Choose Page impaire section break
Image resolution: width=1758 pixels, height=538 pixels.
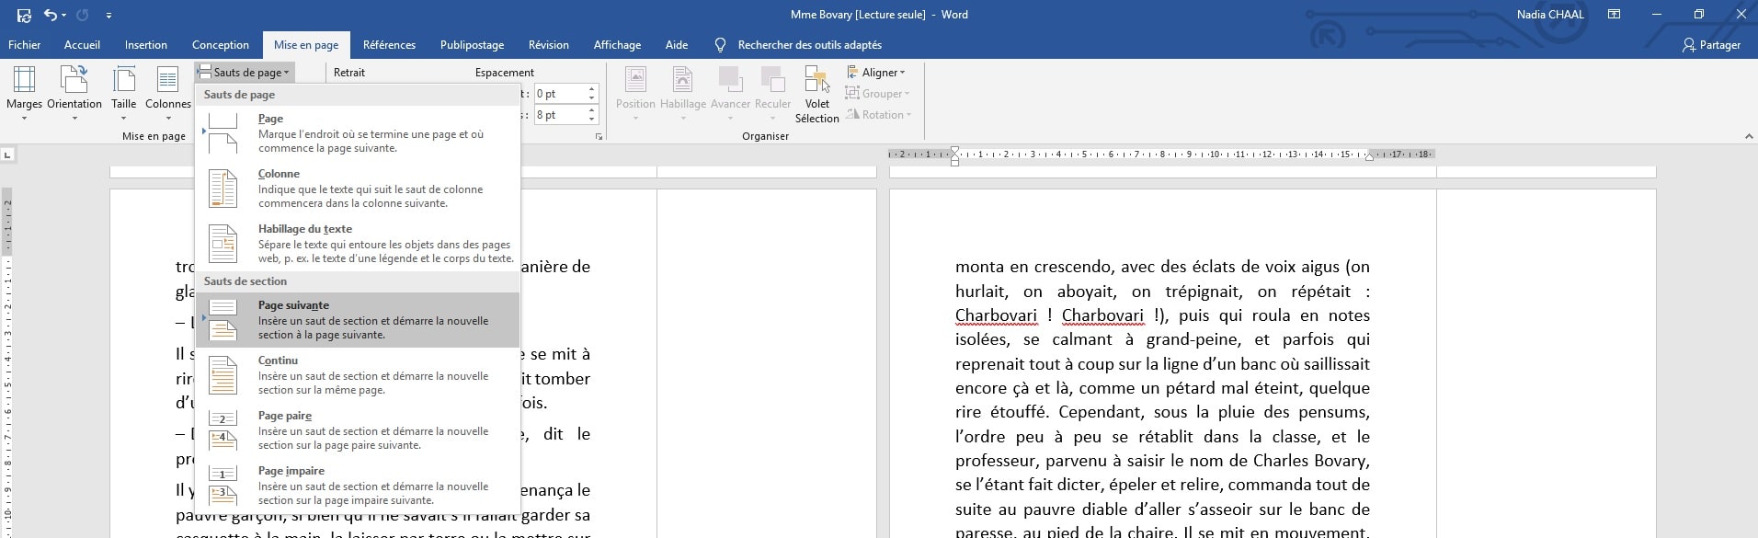(358, 485)
